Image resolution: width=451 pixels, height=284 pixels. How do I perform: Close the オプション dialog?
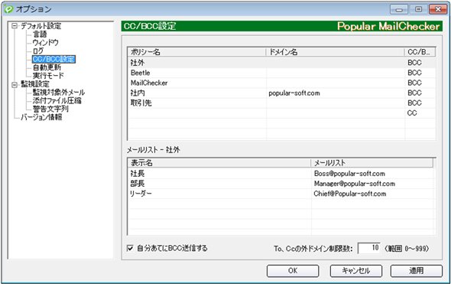(438, 9)
